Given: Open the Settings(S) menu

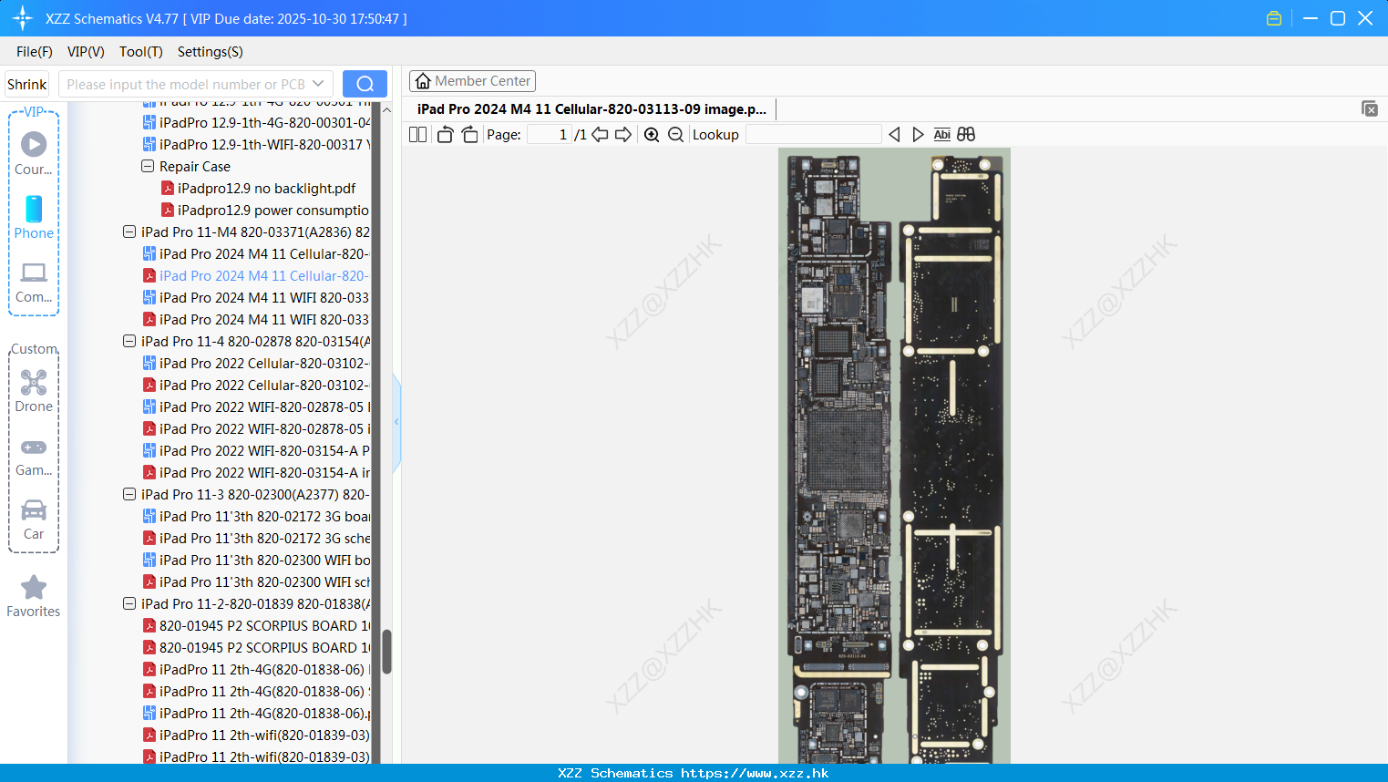Looking at the screenshot, I should (x=211, y=52).
